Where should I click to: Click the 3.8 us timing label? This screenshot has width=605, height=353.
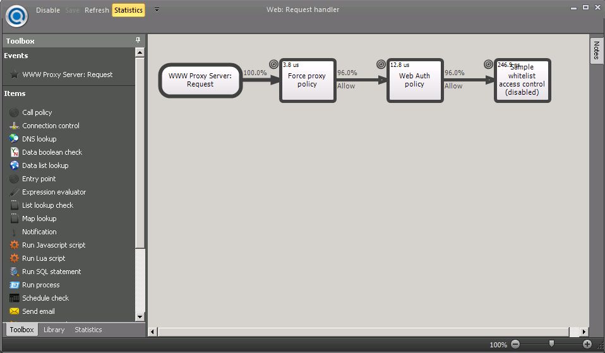(x=291, y=65)
